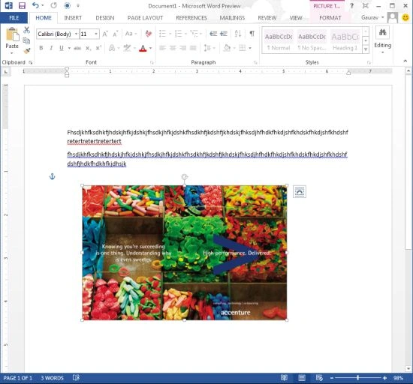Increase the paragraph indent
The image size is (413, 384).
tap(224, 34)
